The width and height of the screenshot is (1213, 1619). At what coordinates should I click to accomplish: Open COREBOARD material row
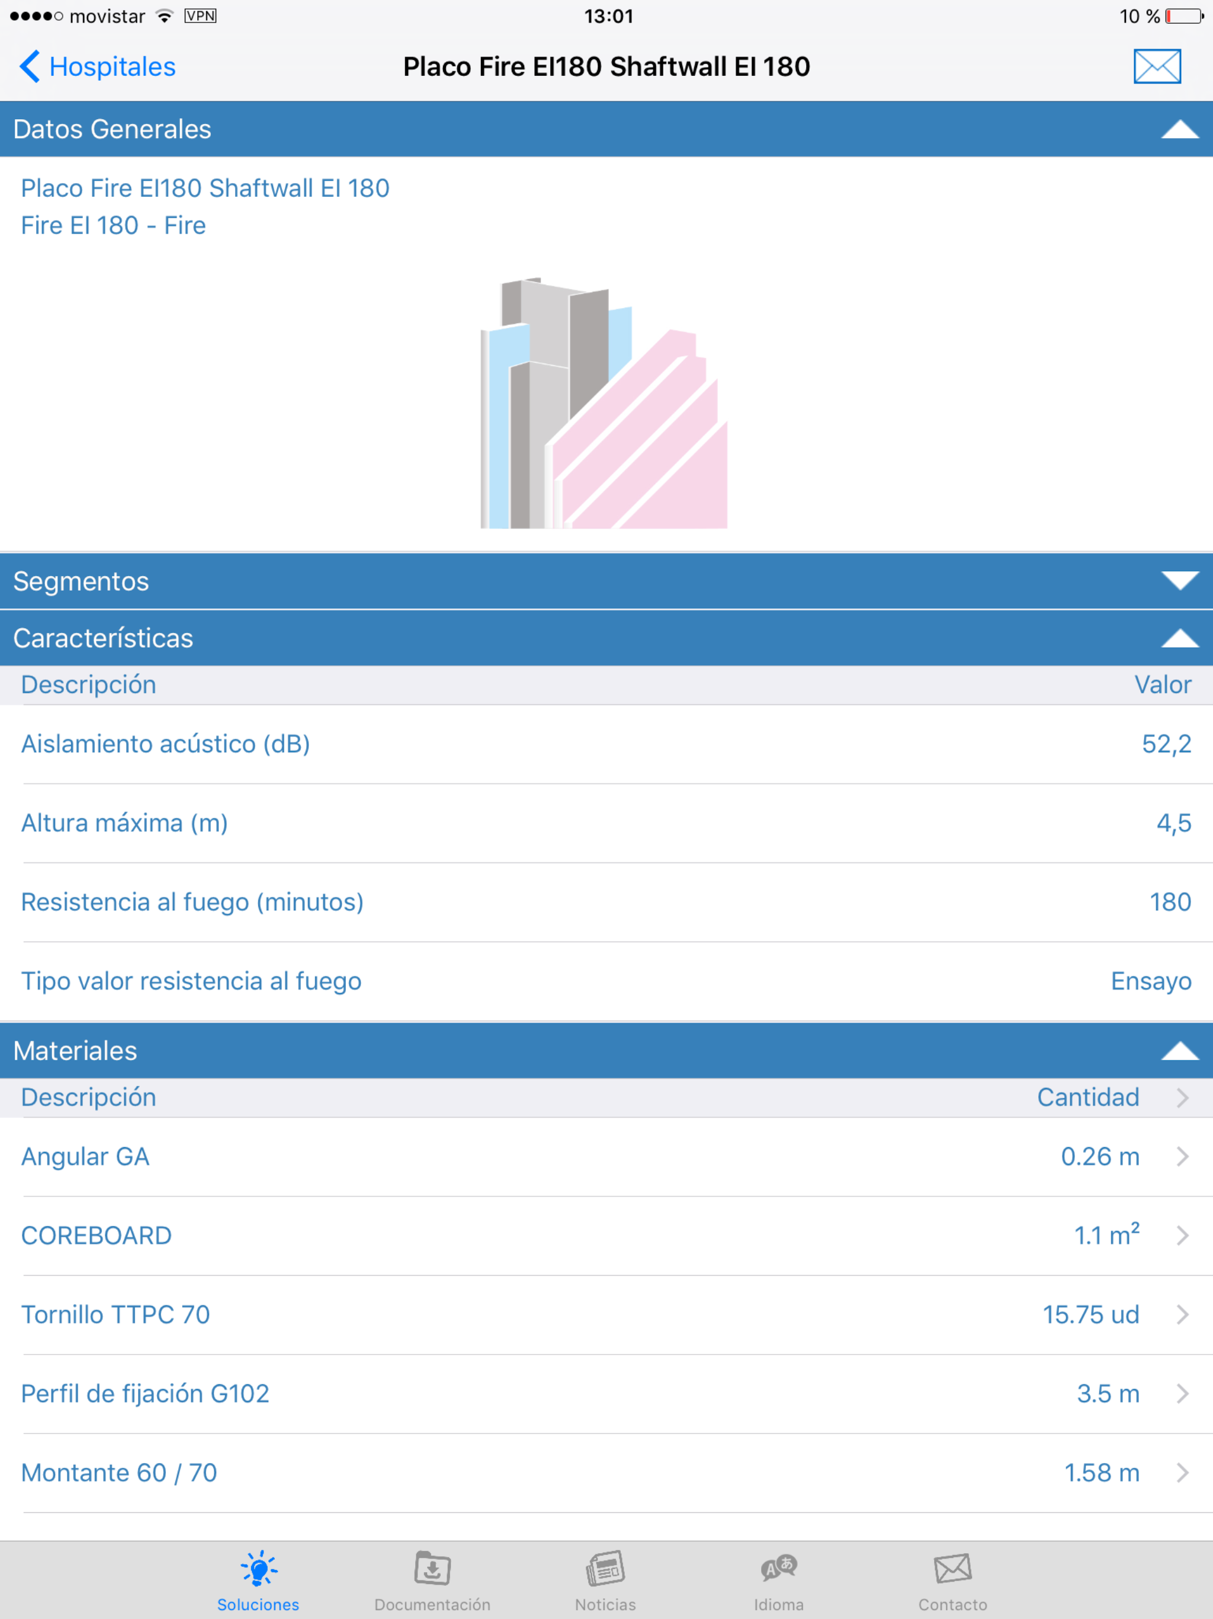tap(606, 1236)
